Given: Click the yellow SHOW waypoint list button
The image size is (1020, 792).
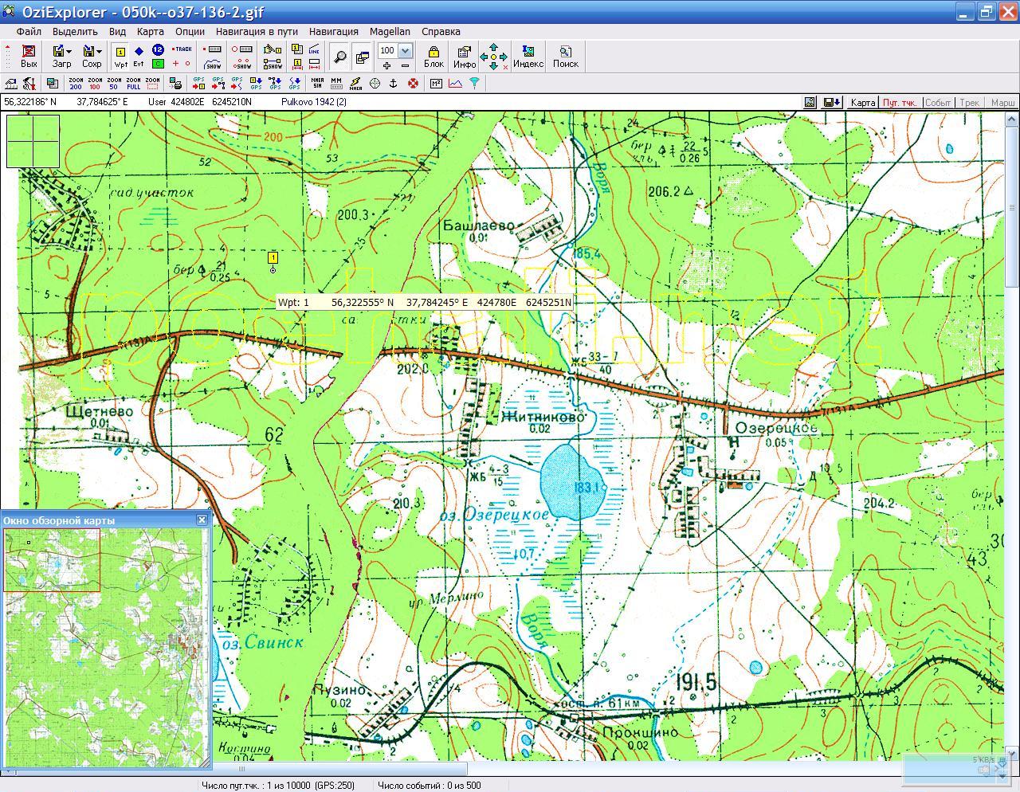Looking at the screenshot, I should [273, 64].
